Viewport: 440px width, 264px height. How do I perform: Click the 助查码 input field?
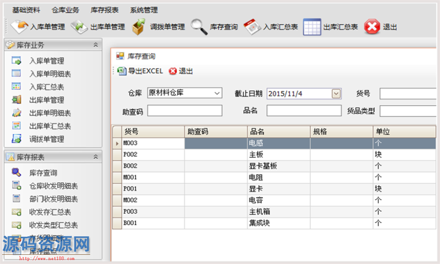pos(185,111)
